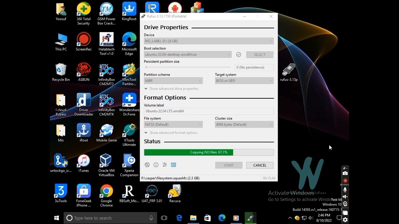Open Rufus language settings globe icon
This screenshot has width=399, height=224.
pos(147,165)
